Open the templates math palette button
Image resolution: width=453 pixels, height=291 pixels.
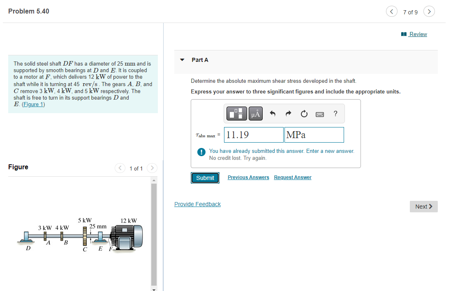point(237,113)
